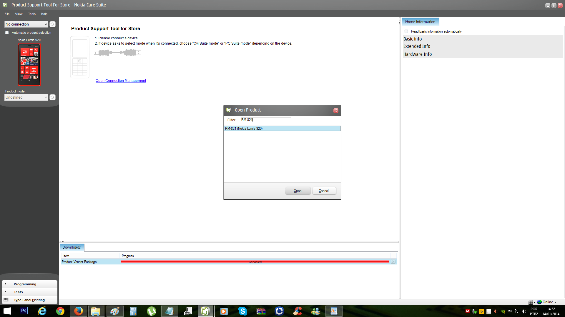The image size is (565, 317).
Task: Click the refresh icon beside the connection dropdown
Action: pyautogui.click(x=52, y=24)
